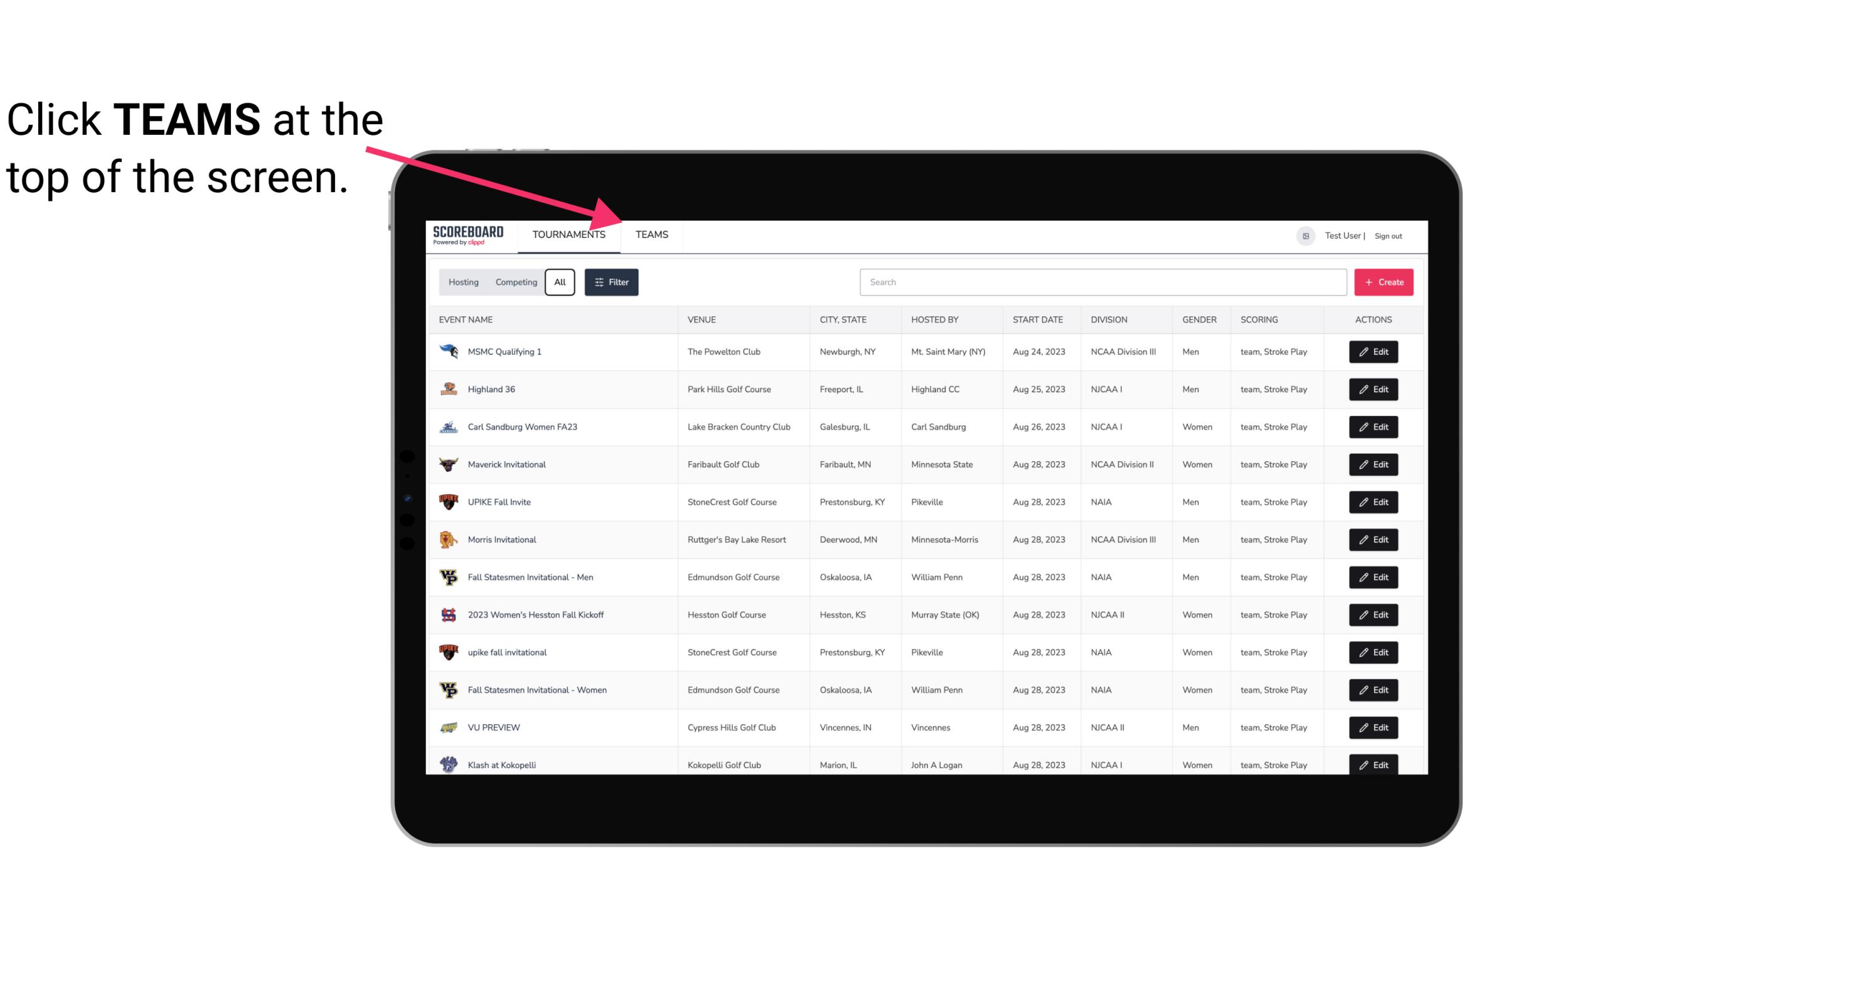
Task: Click the Edit icon for Morris Invitational
Action: (x=1374, y=538)
